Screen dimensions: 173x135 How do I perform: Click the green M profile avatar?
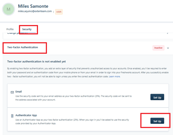click(8, 9)
